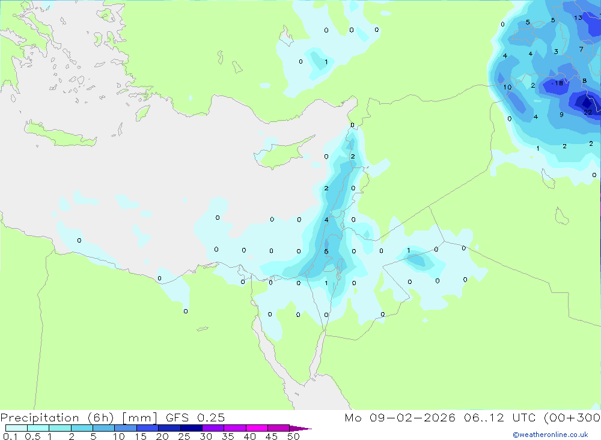Click the '(00+300' forecast offset text
Image resolution: width=601 pixels, height=440 pixels.
coord(572,418)
